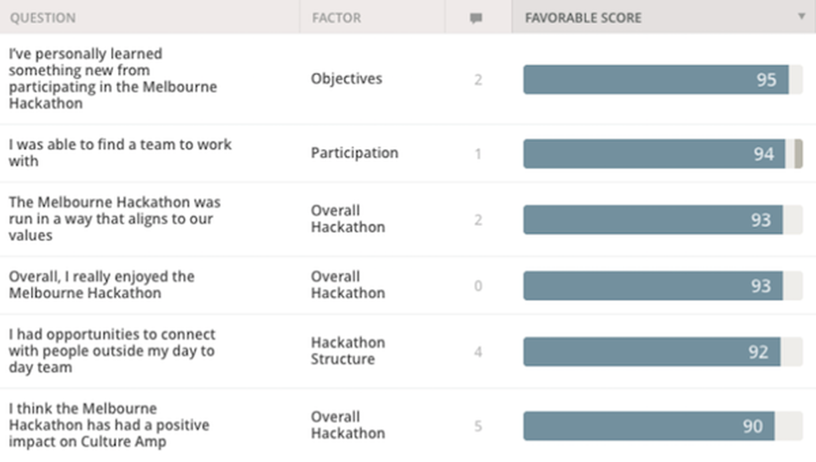The image size is (816, 462).
Task: Open 'Overall, I really enjoyed' question
Action: pyautogui.click(x=101, y=285)
